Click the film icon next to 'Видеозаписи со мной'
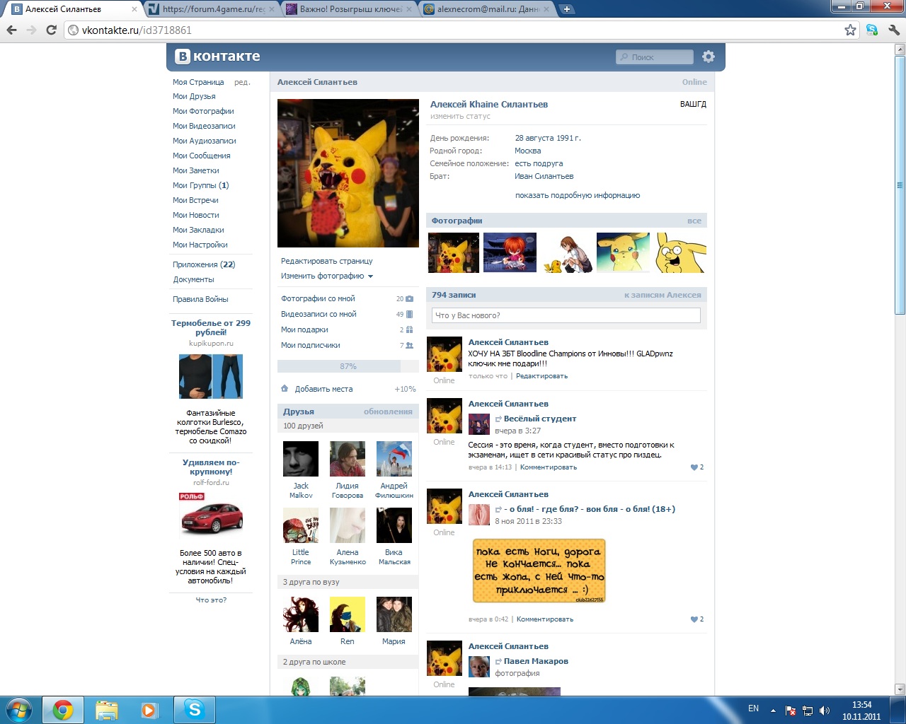This screenshot has width=906, height=724. pos(409,314)
